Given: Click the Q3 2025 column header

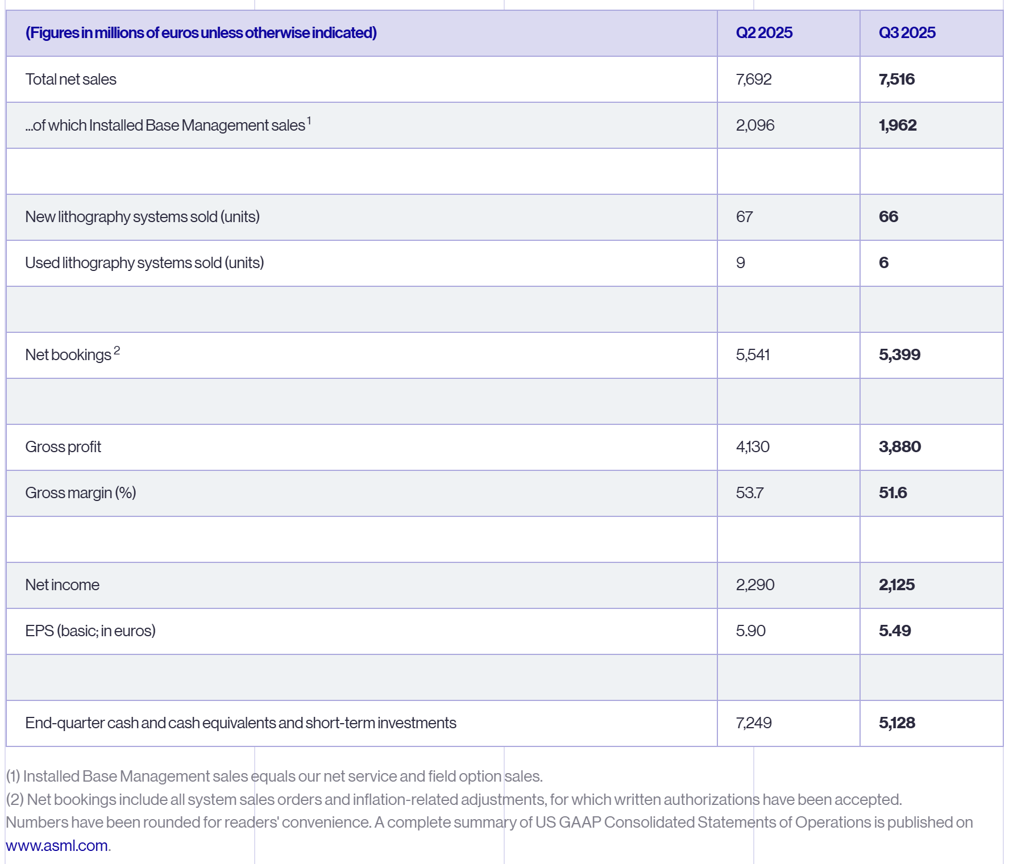Looking at the screenshot, I should 907,33.
